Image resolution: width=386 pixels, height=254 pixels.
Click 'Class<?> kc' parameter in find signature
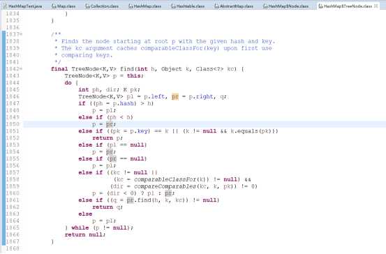pos(216,69)
